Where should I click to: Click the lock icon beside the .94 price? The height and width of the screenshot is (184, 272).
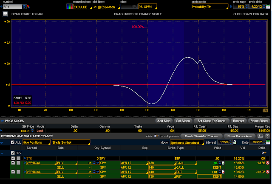(x=223, y=163)
